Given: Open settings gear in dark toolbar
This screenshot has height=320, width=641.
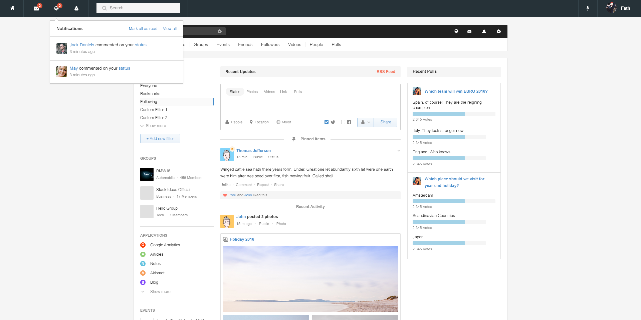Looking at the screenshot, I should tap(498, 31).
